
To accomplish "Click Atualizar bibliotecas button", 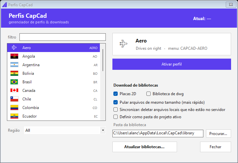I will (145, 147).
